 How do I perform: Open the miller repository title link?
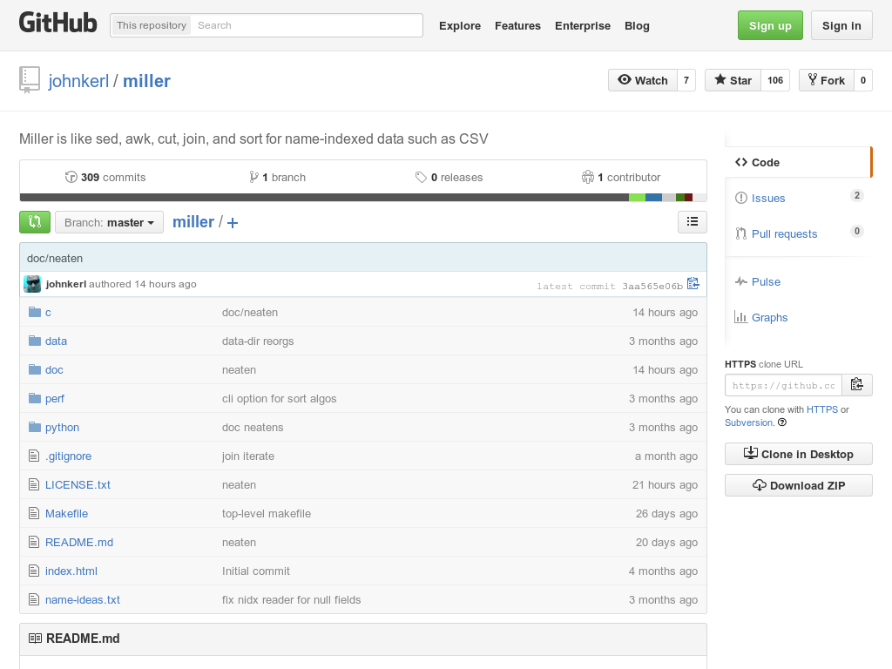pos(146,81)
